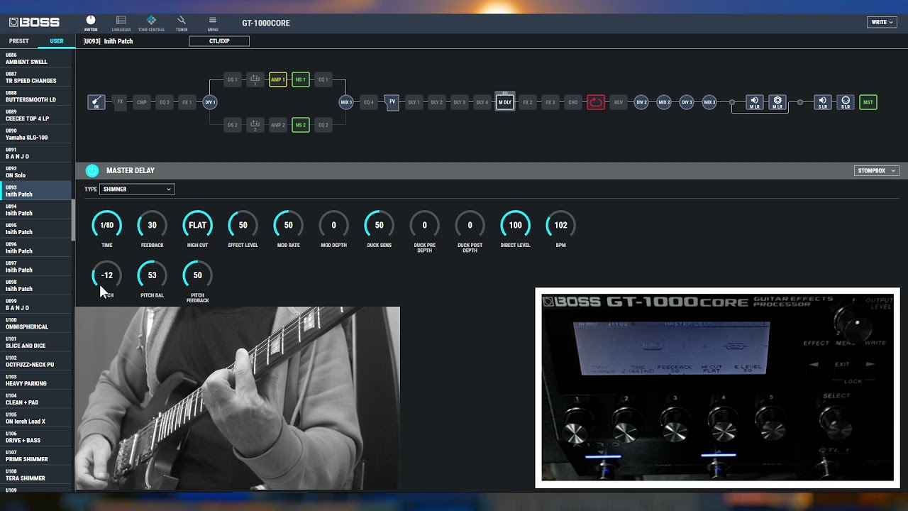Select the yellow AMP 1 block
Viewport: 908px width, 511px height.
pos(278,79)
